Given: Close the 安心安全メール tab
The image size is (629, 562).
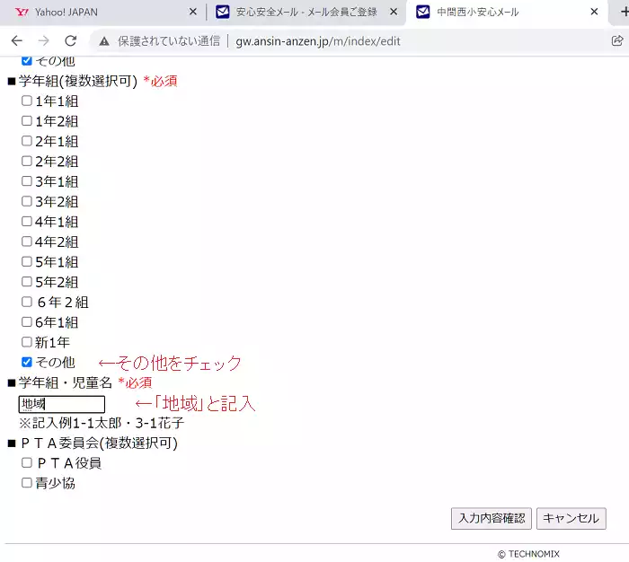Looking at the screenshot, I should 394,12.
